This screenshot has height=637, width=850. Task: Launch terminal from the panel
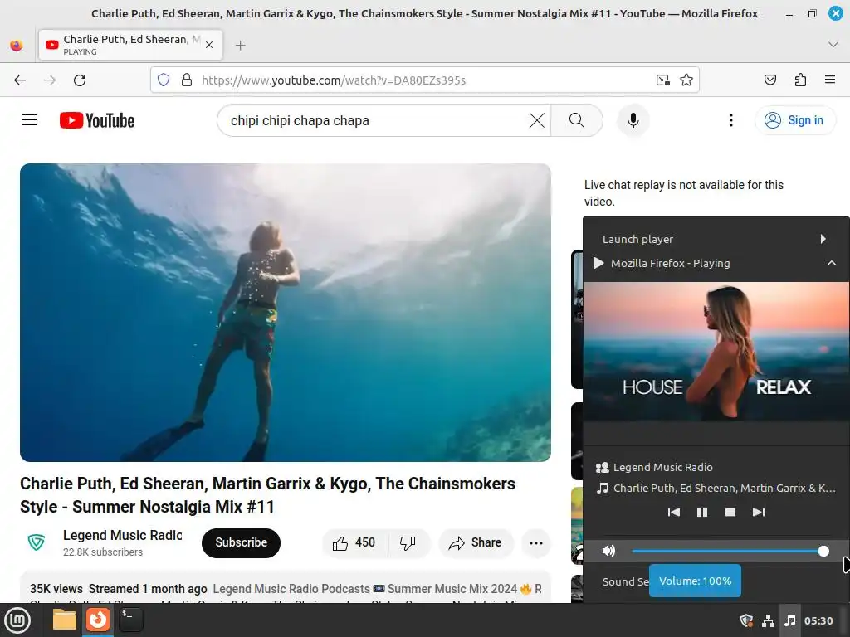coord(130,620)
